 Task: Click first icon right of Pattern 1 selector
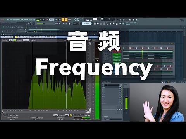[x=95, y=24]
